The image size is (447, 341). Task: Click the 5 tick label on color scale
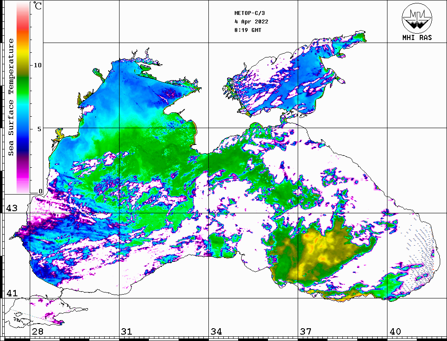point(38,129)
